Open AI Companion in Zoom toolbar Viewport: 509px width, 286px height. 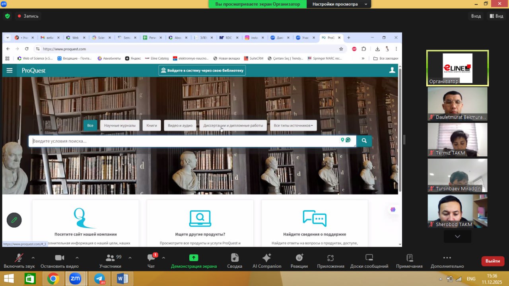[x=266, y=258]
